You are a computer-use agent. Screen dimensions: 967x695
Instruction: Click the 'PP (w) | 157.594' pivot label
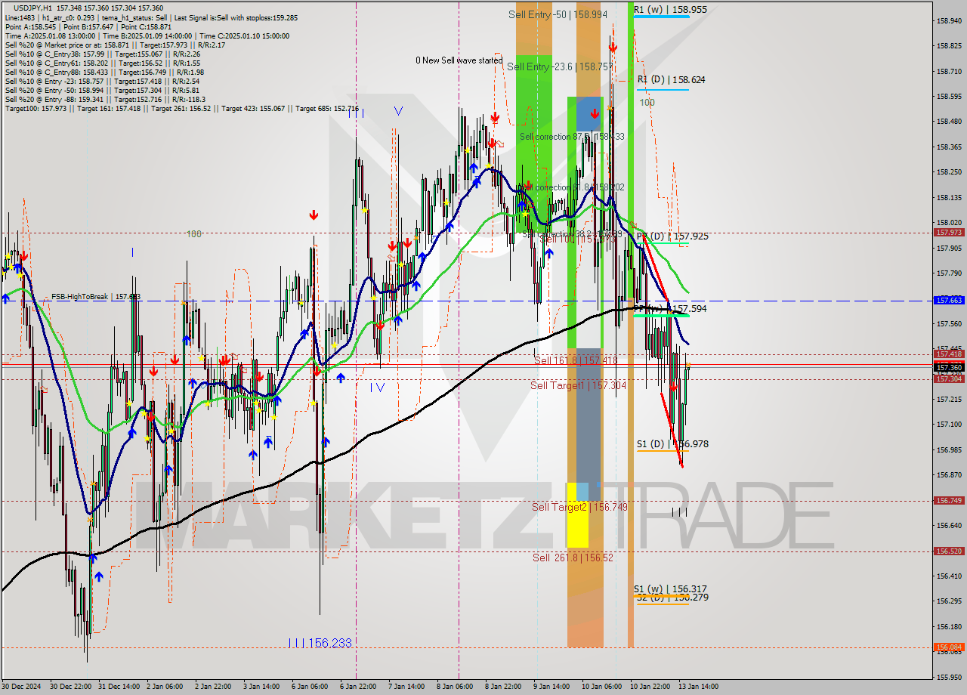tap(670, 309)
